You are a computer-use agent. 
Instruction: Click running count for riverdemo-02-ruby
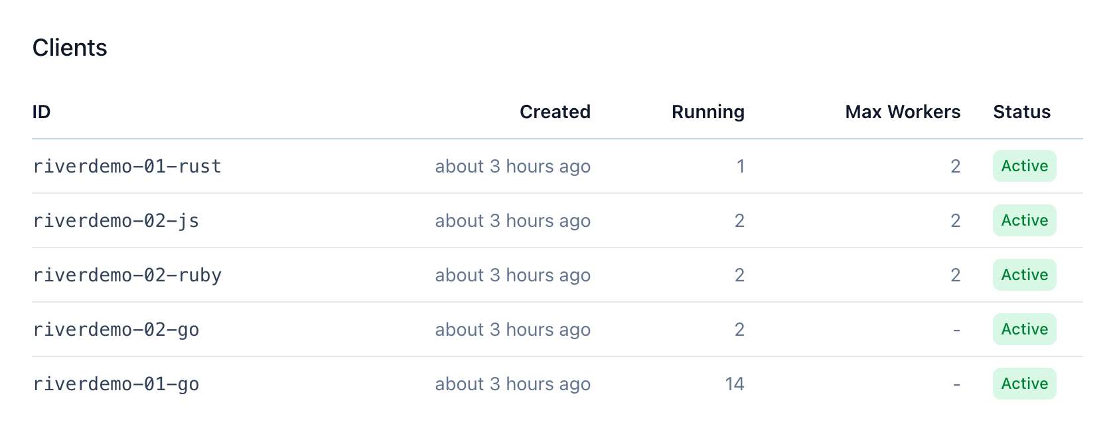[739, 275]
